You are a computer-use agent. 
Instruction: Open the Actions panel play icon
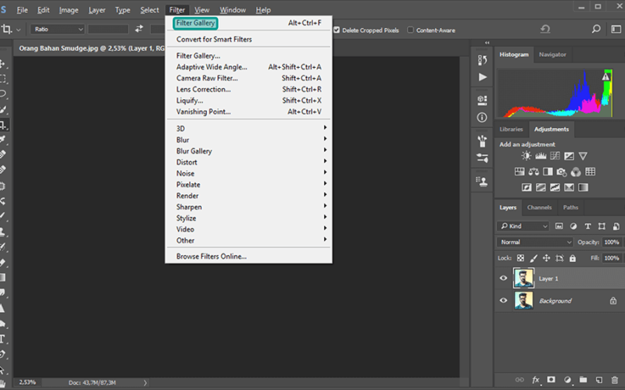[x=482, y=76]
